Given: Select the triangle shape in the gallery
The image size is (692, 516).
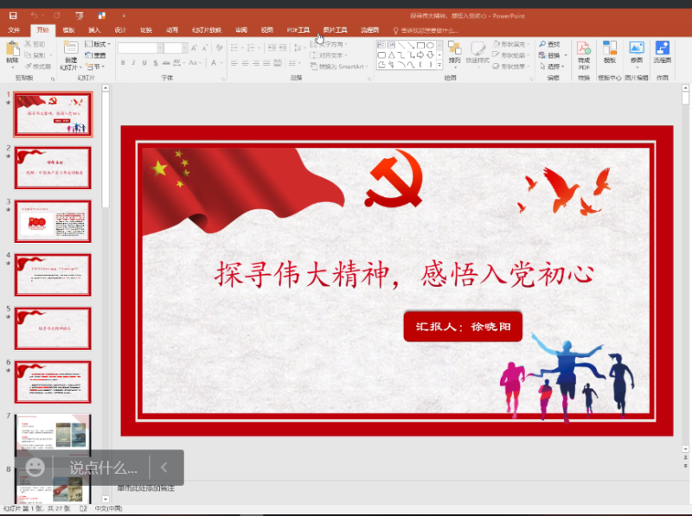Looking at the screenshot, I should [x=392, y=55].
